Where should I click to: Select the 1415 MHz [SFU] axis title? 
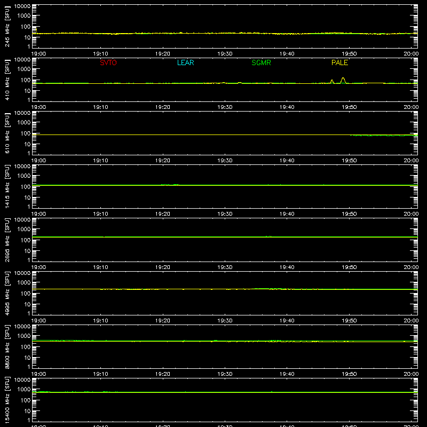(7, 186)
